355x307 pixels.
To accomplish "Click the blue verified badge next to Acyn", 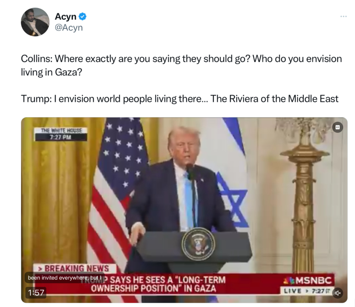I will point(82,16).
